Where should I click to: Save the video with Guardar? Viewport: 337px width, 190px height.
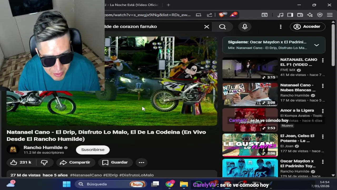115,162
